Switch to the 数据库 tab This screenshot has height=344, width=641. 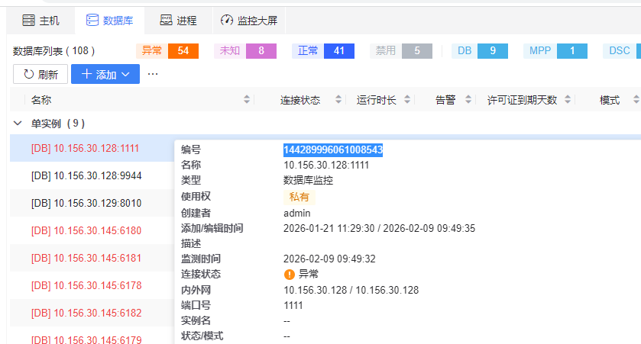[x=109, y=21]
